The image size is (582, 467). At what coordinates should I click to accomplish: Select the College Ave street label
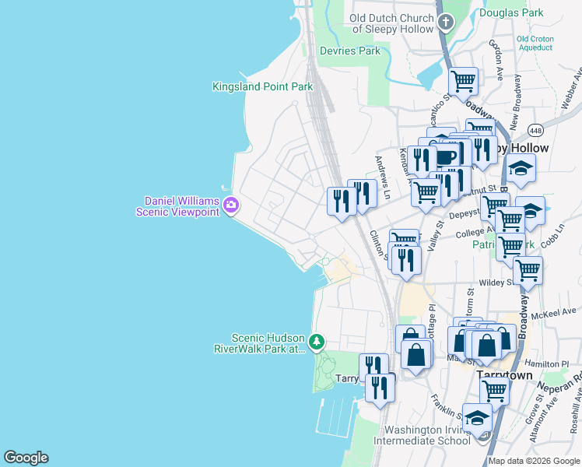475,233
